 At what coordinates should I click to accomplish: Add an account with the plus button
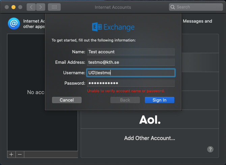(x=11, y=154)
